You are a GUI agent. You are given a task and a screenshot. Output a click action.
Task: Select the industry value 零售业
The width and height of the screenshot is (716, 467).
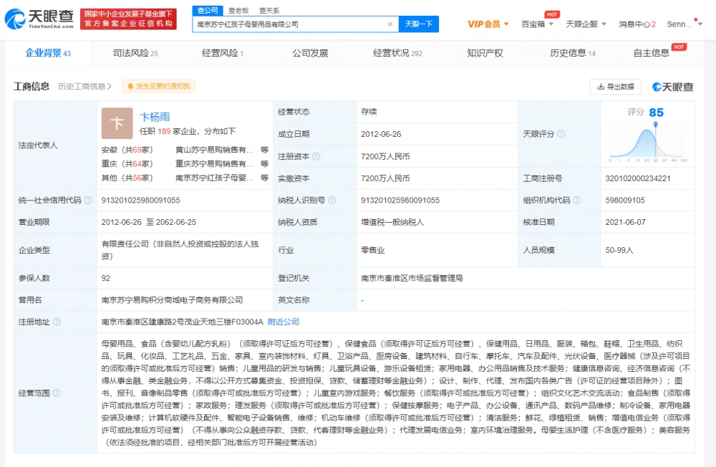point(372,250)
